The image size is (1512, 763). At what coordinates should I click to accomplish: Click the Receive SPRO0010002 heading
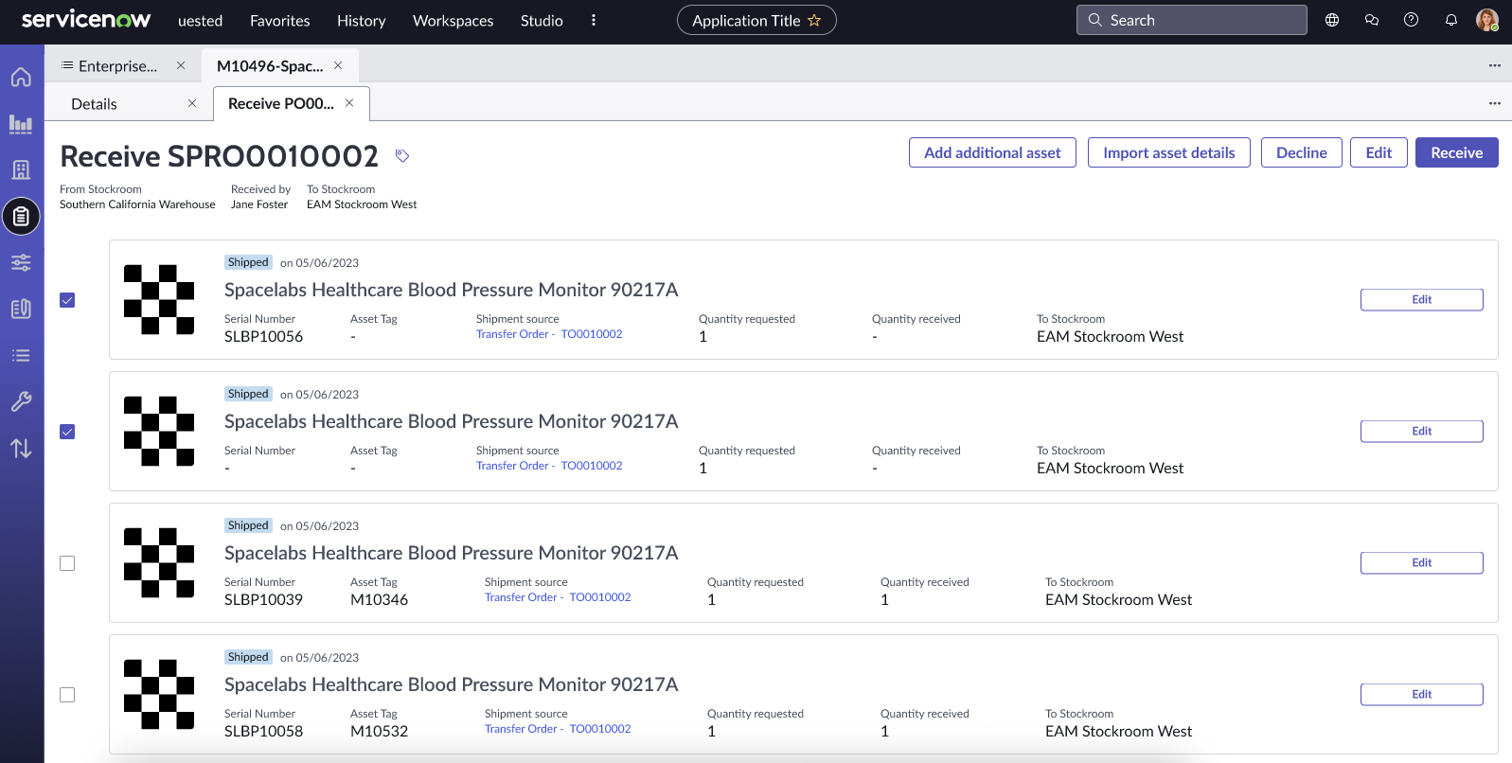[x=220, y=156]
